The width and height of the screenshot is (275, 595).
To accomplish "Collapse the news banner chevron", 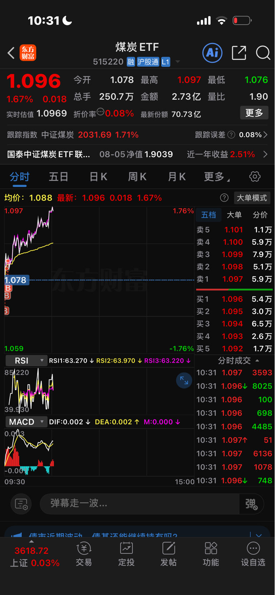I will point(259,535).
